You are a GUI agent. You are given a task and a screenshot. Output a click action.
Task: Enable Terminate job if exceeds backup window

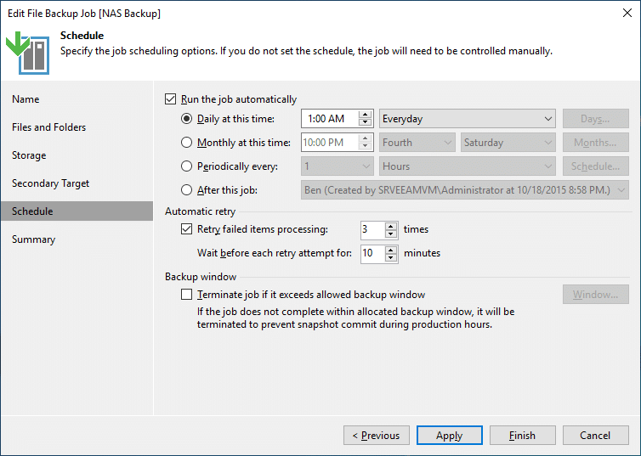(x=186, y=295)
